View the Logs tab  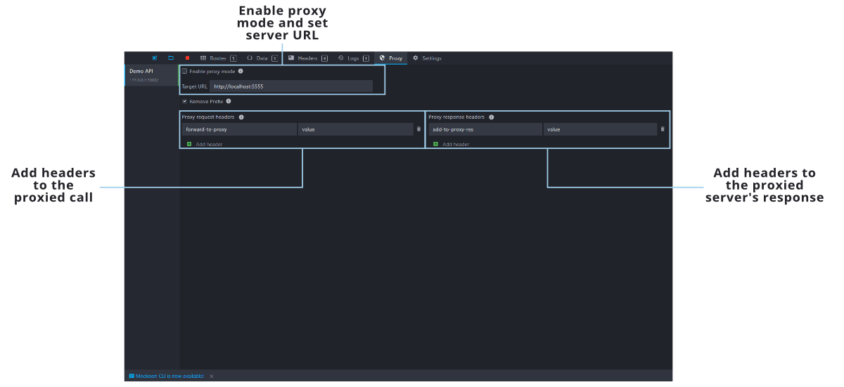point(352,58)
